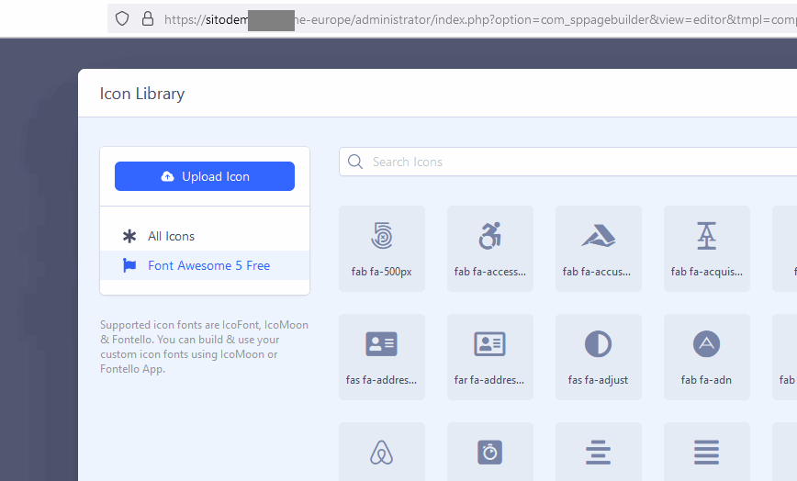Select the All Icons category
This screenshot has height=481, width=797.
(x=205, y=236)
